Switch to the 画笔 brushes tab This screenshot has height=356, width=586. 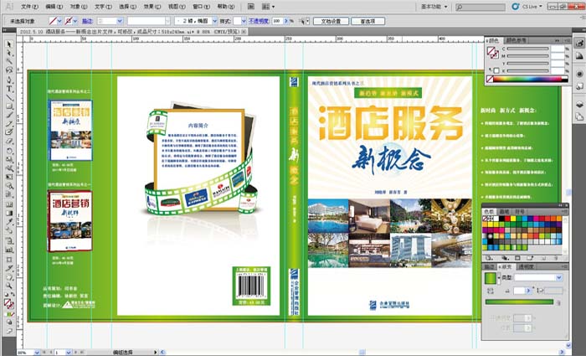[505, 211]
